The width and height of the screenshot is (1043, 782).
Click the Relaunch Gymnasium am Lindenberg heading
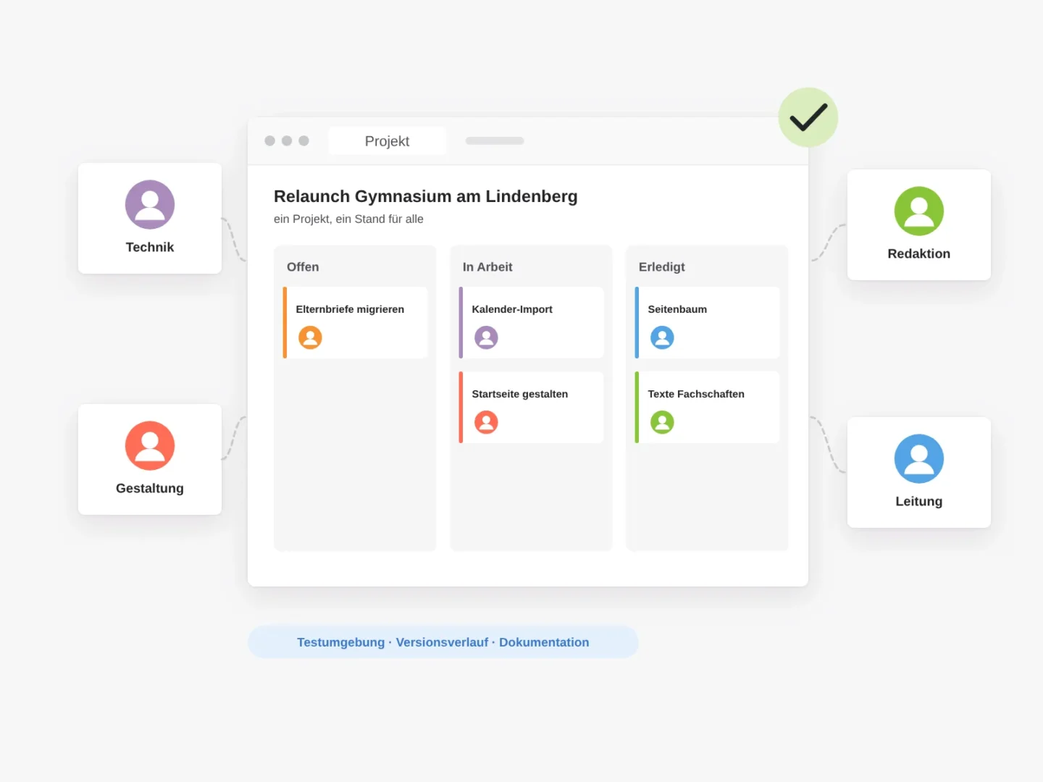click(x=426, y=196)
